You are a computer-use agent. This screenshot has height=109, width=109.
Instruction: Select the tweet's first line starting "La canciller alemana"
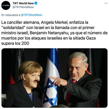45,22
